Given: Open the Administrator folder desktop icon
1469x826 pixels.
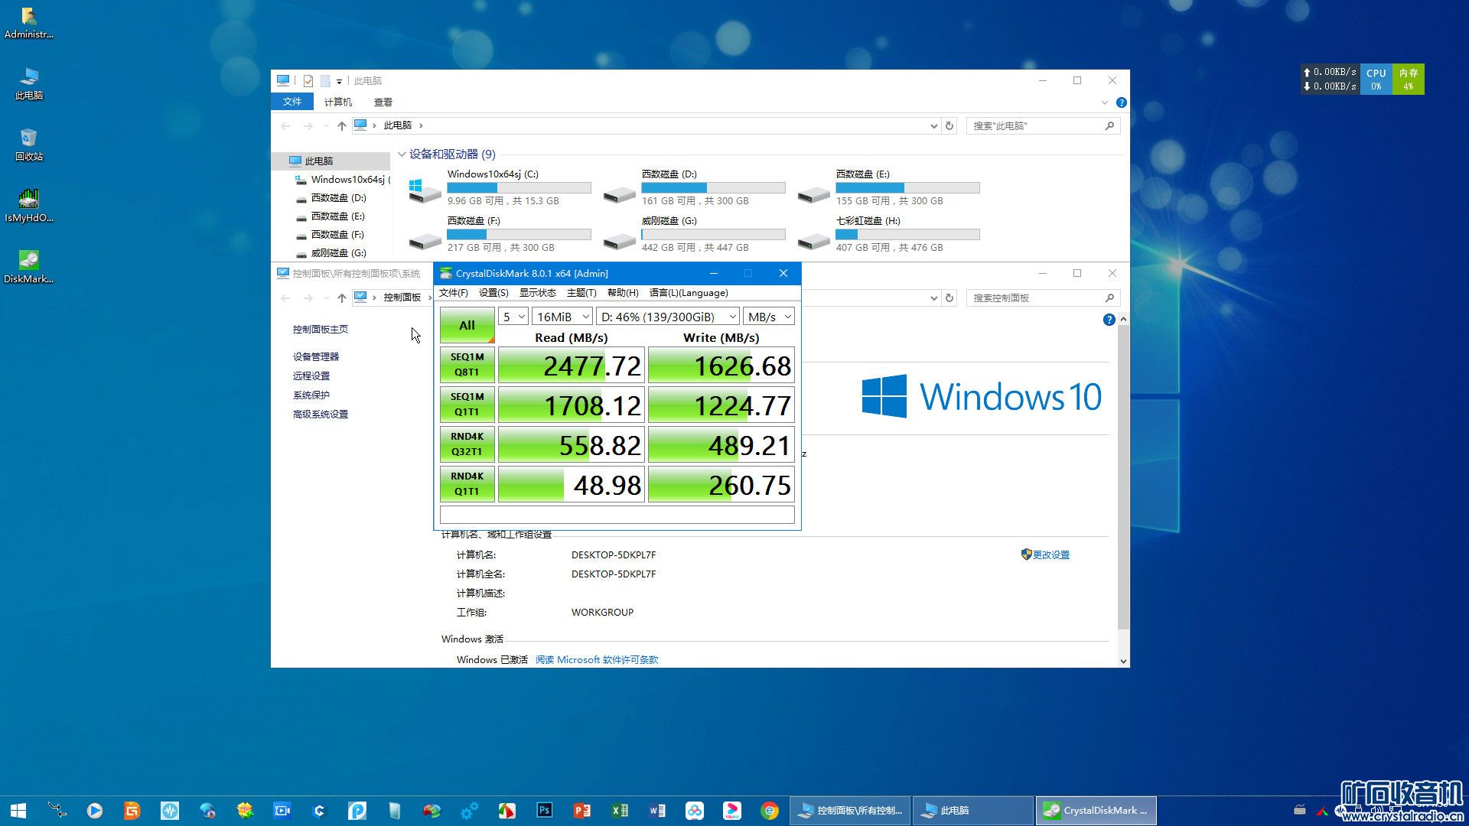Looking at the screenshot, I should click(28, 23).
